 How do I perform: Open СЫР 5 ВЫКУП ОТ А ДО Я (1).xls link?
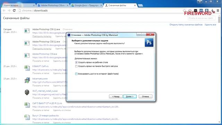click(47, 103)
